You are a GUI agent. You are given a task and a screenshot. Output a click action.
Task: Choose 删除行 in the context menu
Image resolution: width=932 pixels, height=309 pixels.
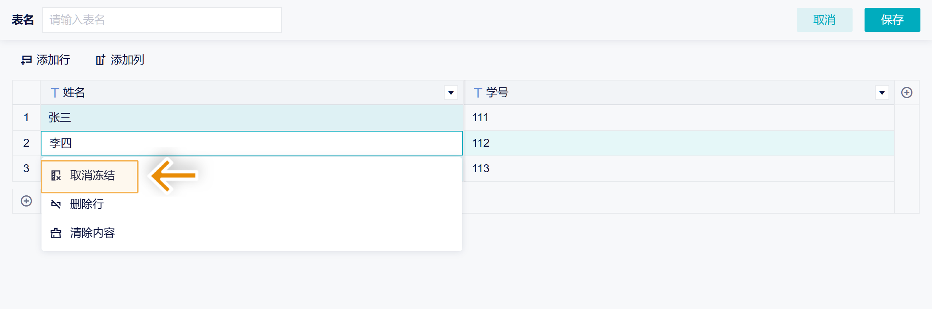point(87,204)
